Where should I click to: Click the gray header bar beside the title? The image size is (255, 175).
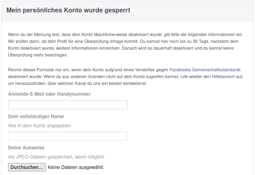192,11
